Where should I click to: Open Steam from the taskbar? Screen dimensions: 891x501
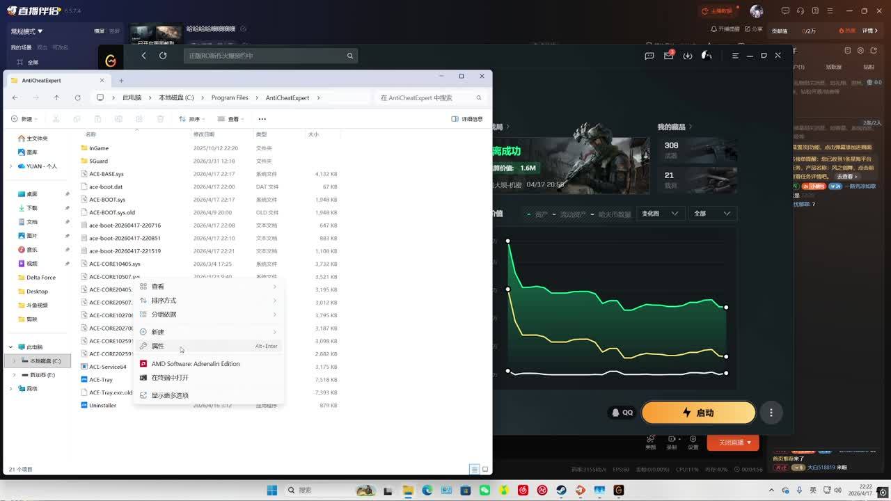[561, 491]
